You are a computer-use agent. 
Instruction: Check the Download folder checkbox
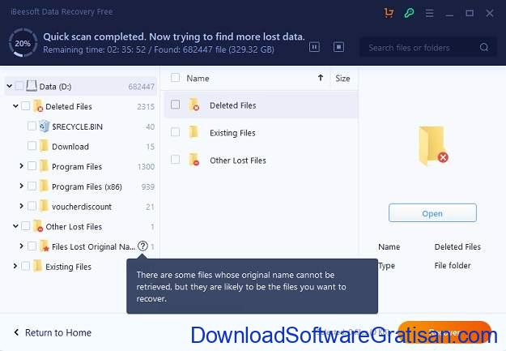click(32, 146)
